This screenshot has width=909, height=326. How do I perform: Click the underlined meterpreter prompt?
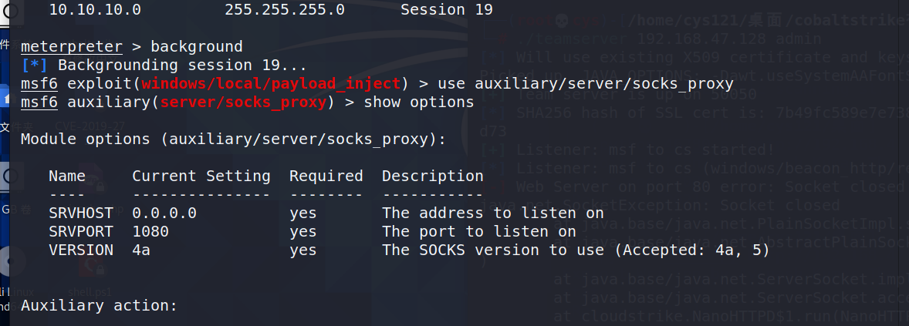pyautogui.click(x=71, y=47)
